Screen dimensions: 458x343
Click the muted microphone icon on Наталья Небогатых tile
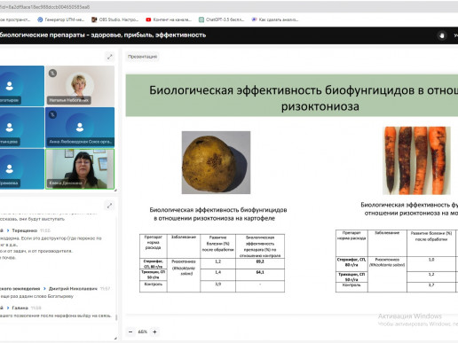coord(52,73)
